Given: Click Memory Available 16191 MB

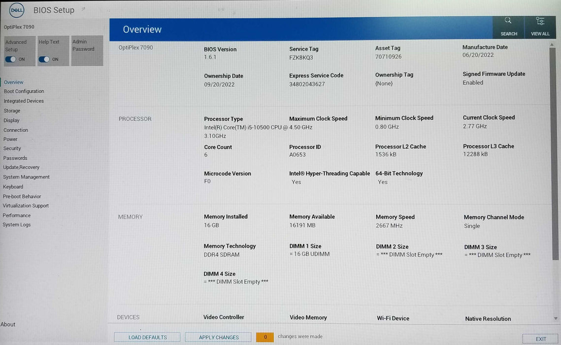Looking at the screenshot, I should coord(302,225).
